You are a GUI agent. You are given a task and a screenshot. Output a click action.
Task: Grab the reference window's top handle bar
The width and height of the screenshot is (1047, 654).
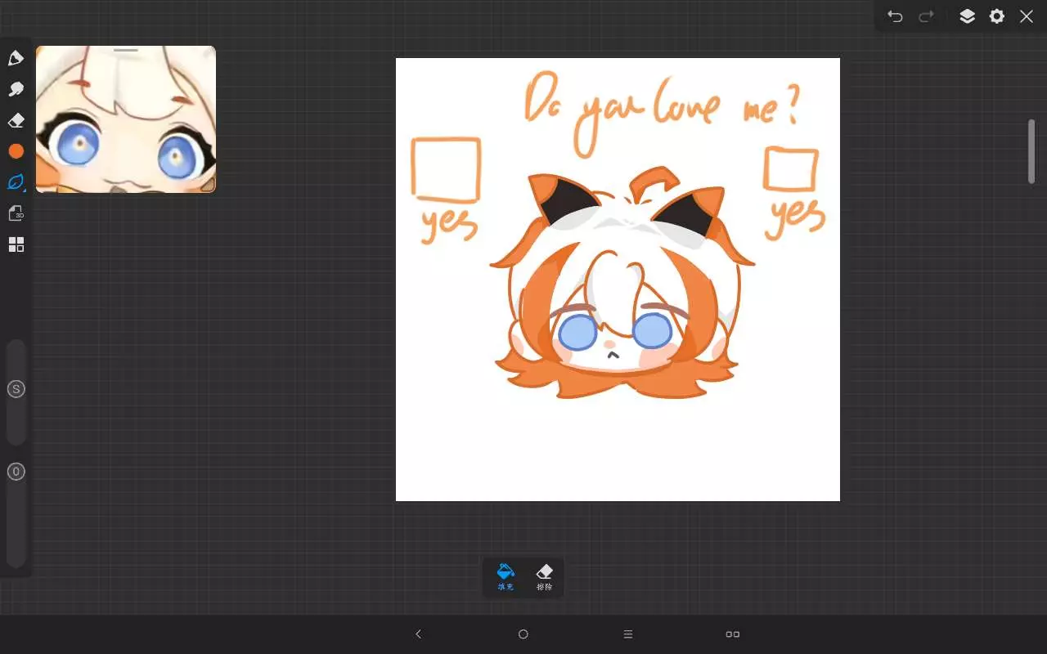(x=126, y=50)
